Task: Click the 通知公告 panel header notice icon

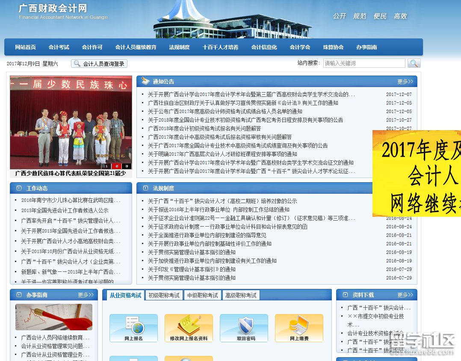Action: coord(145,81)
